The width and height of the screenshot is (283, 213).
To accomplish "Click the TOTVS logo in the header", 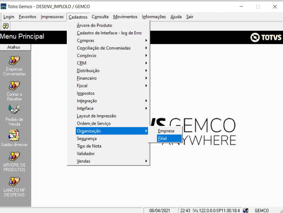I will pyautogui.click(x=266, y=37).
